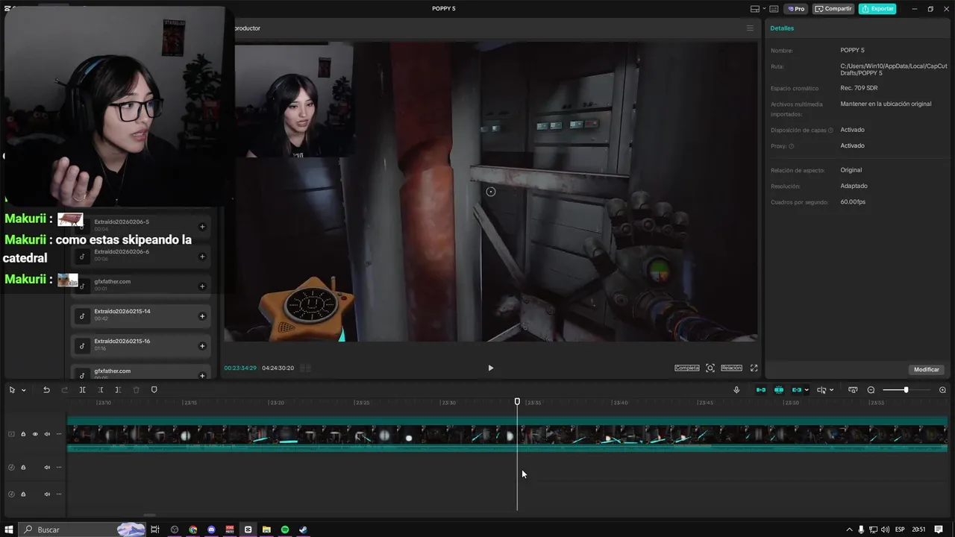The width and height of the screenshot is (955, 537).
Task: Play the preview video
Action: (x=490, y=368)
